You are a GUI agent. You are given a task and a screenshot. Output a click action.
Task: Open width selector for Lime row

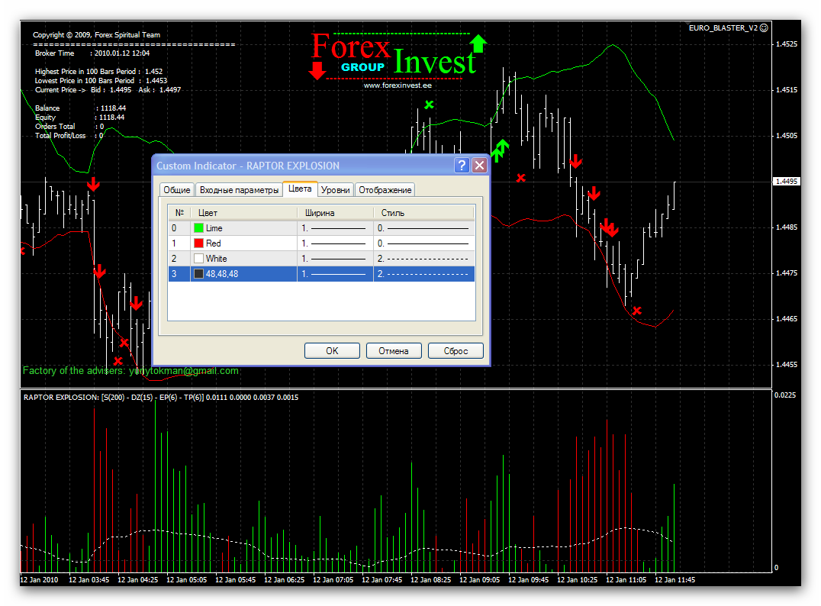334,228
